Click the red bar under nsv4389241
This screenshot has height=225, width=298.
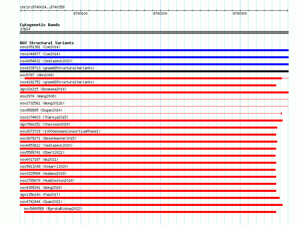[x=148, y=191]
